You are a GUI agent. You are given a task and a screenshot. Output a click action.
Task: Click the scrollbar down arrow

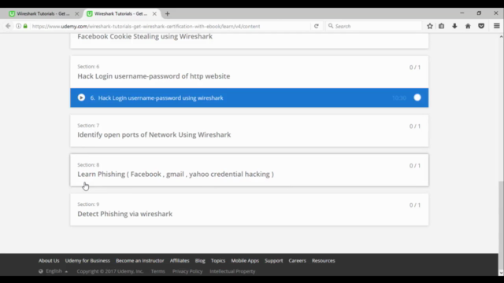click(x=501, y=273)
